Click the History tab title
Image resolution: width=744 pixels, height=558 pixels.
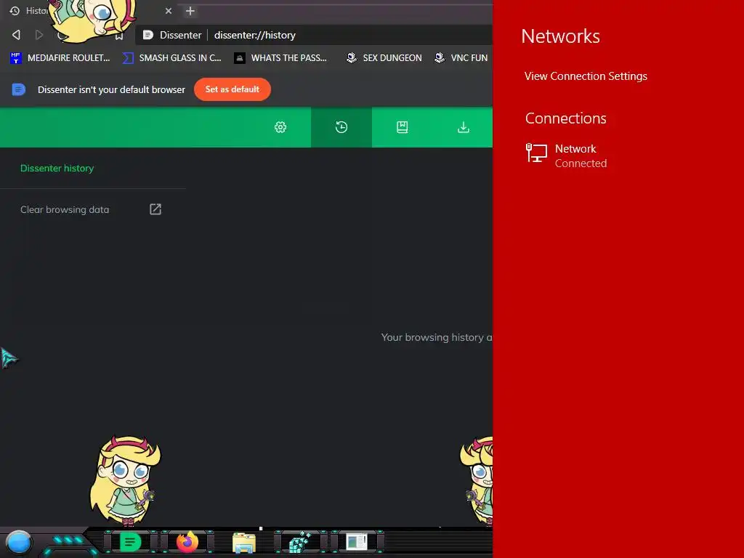coord(36,11)
